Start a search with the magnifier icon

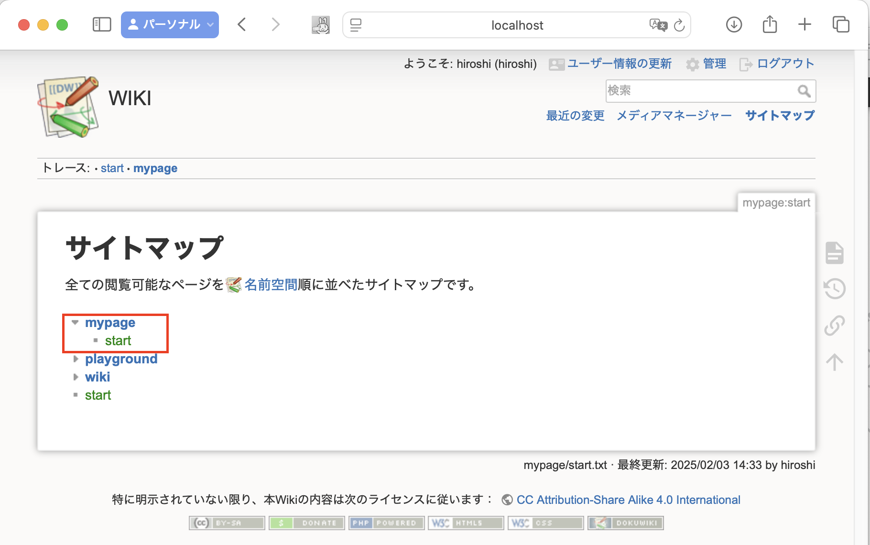click(x=803, y=90)
